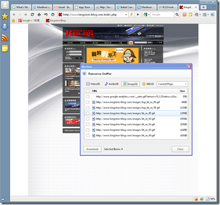Toggle the select-all checkbox in URL header
Image resolution: width=220 pixels, height=205 pixels.
click(x=87, y=91)
